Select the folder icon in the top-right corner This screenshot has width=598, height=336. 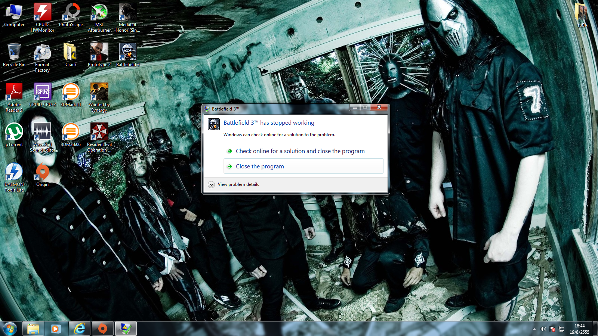[582, 15]
